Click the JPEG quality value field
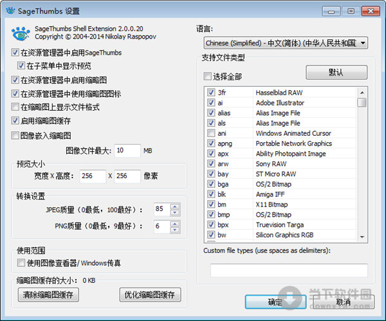This screenshot has width=386, height=321. pos(162,210)
